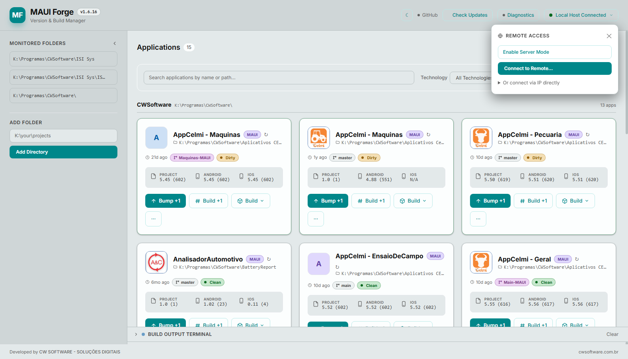Click Enable Server Mode

pyautogui.click(x=554, y=52)
